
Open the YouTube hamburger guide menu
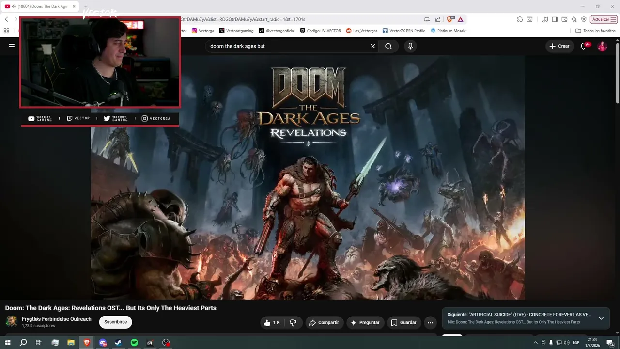tap(12, 46)
